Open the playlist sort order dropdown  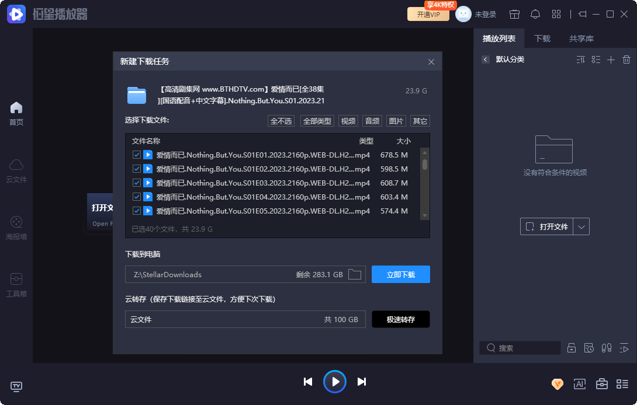(x=581, y=59)
